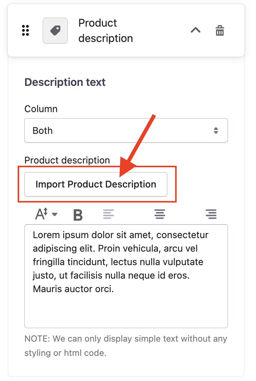The width and height of the screenshot is (256, 381).
Task: Center-align the description text
Action: (160, 214)
